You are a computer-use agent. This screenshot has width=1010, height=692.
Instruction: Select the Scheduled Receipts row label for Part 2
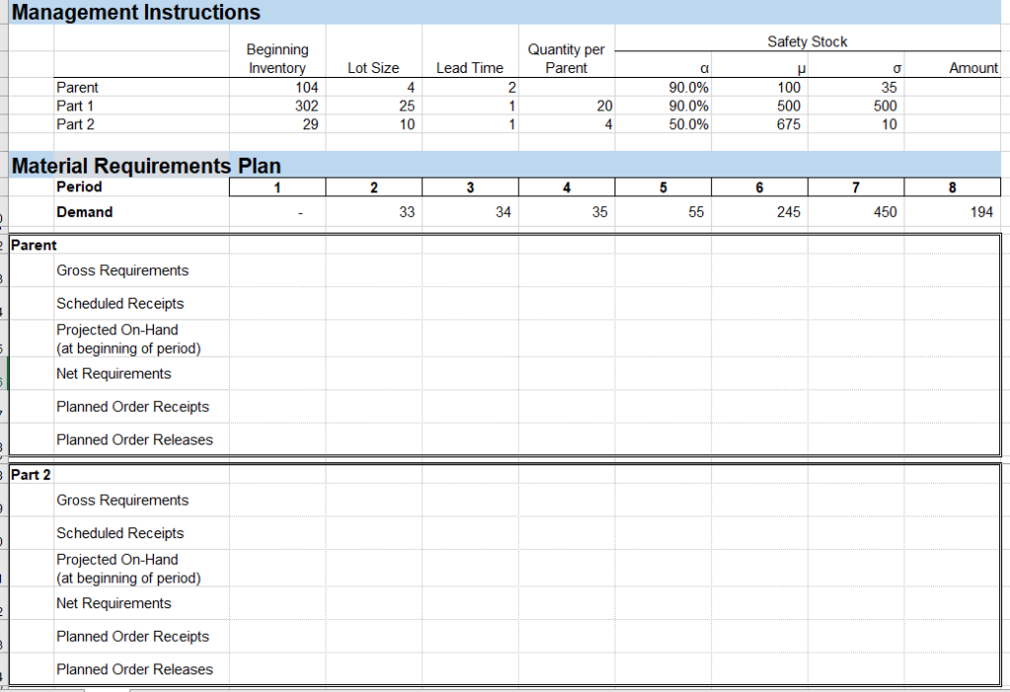click(x=119, y=532)
